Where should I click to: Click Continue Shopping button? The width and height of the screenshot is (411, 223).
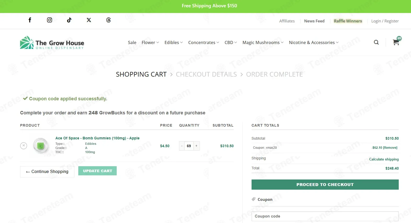[47, 172]
